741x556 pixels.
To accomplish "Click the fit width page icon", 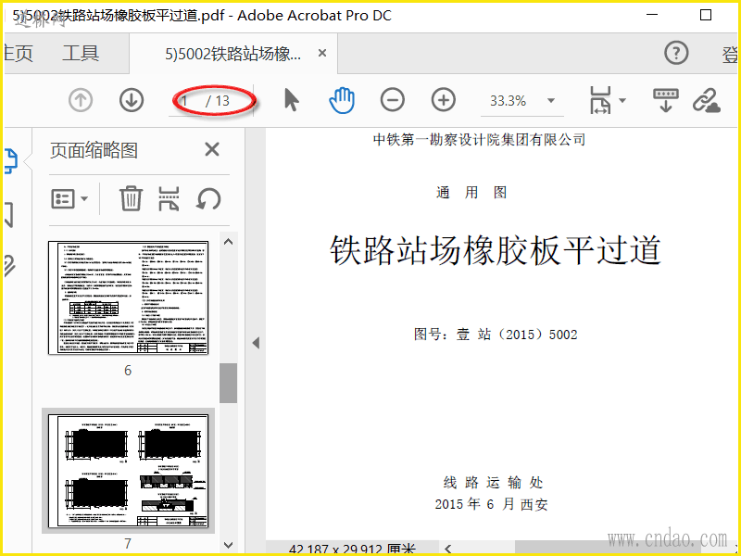I will coord(600,100).
